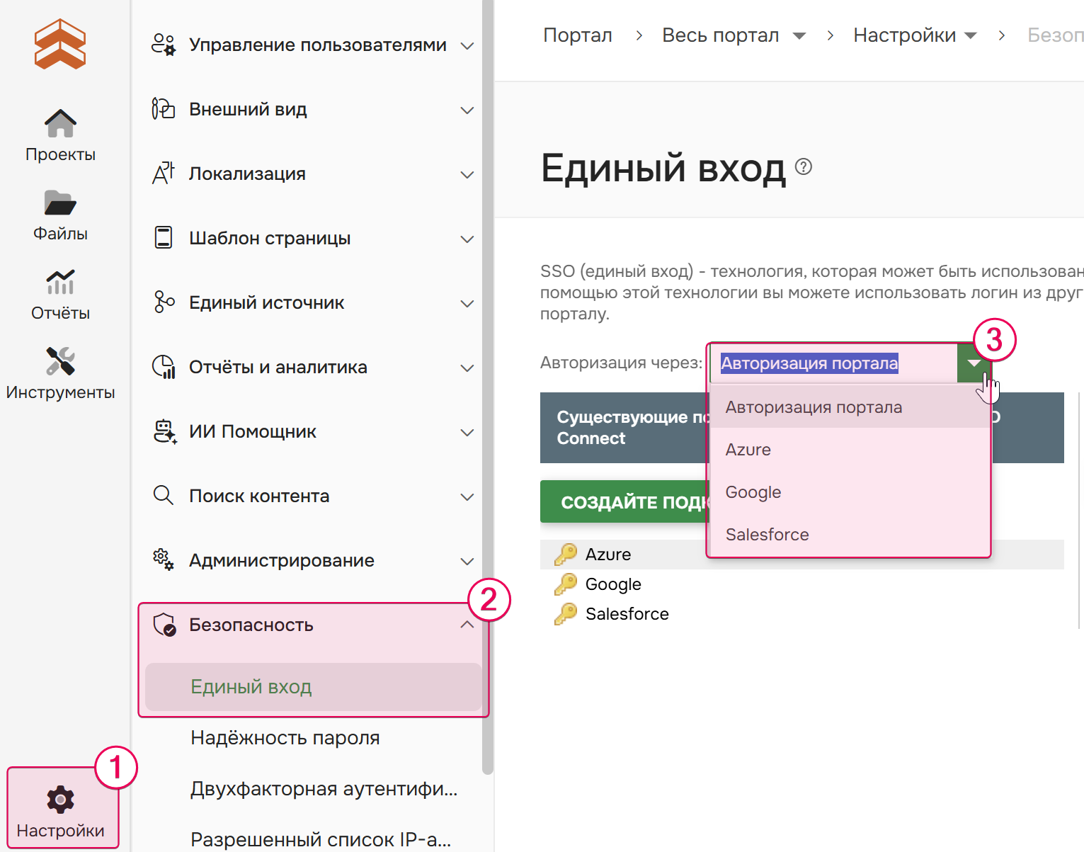Open Двухфакторная аутентификация settings

pyautogui.click(x=323, y=789)
